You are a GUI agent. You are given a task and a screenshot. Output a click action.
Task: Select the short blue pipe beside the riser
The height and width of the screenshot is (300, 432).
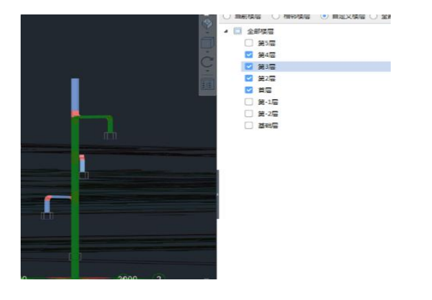pyautogui.click(x=82, y=165)
